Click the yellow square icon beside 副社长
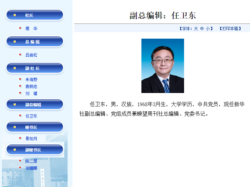 click(x=14, y=68)
